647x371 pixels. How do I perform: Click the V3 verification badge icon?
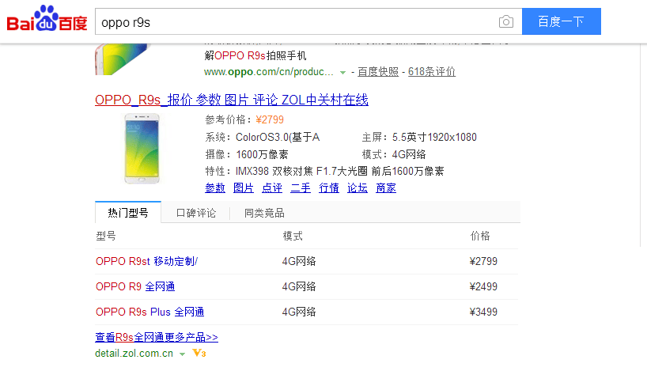tap(199, 354)
